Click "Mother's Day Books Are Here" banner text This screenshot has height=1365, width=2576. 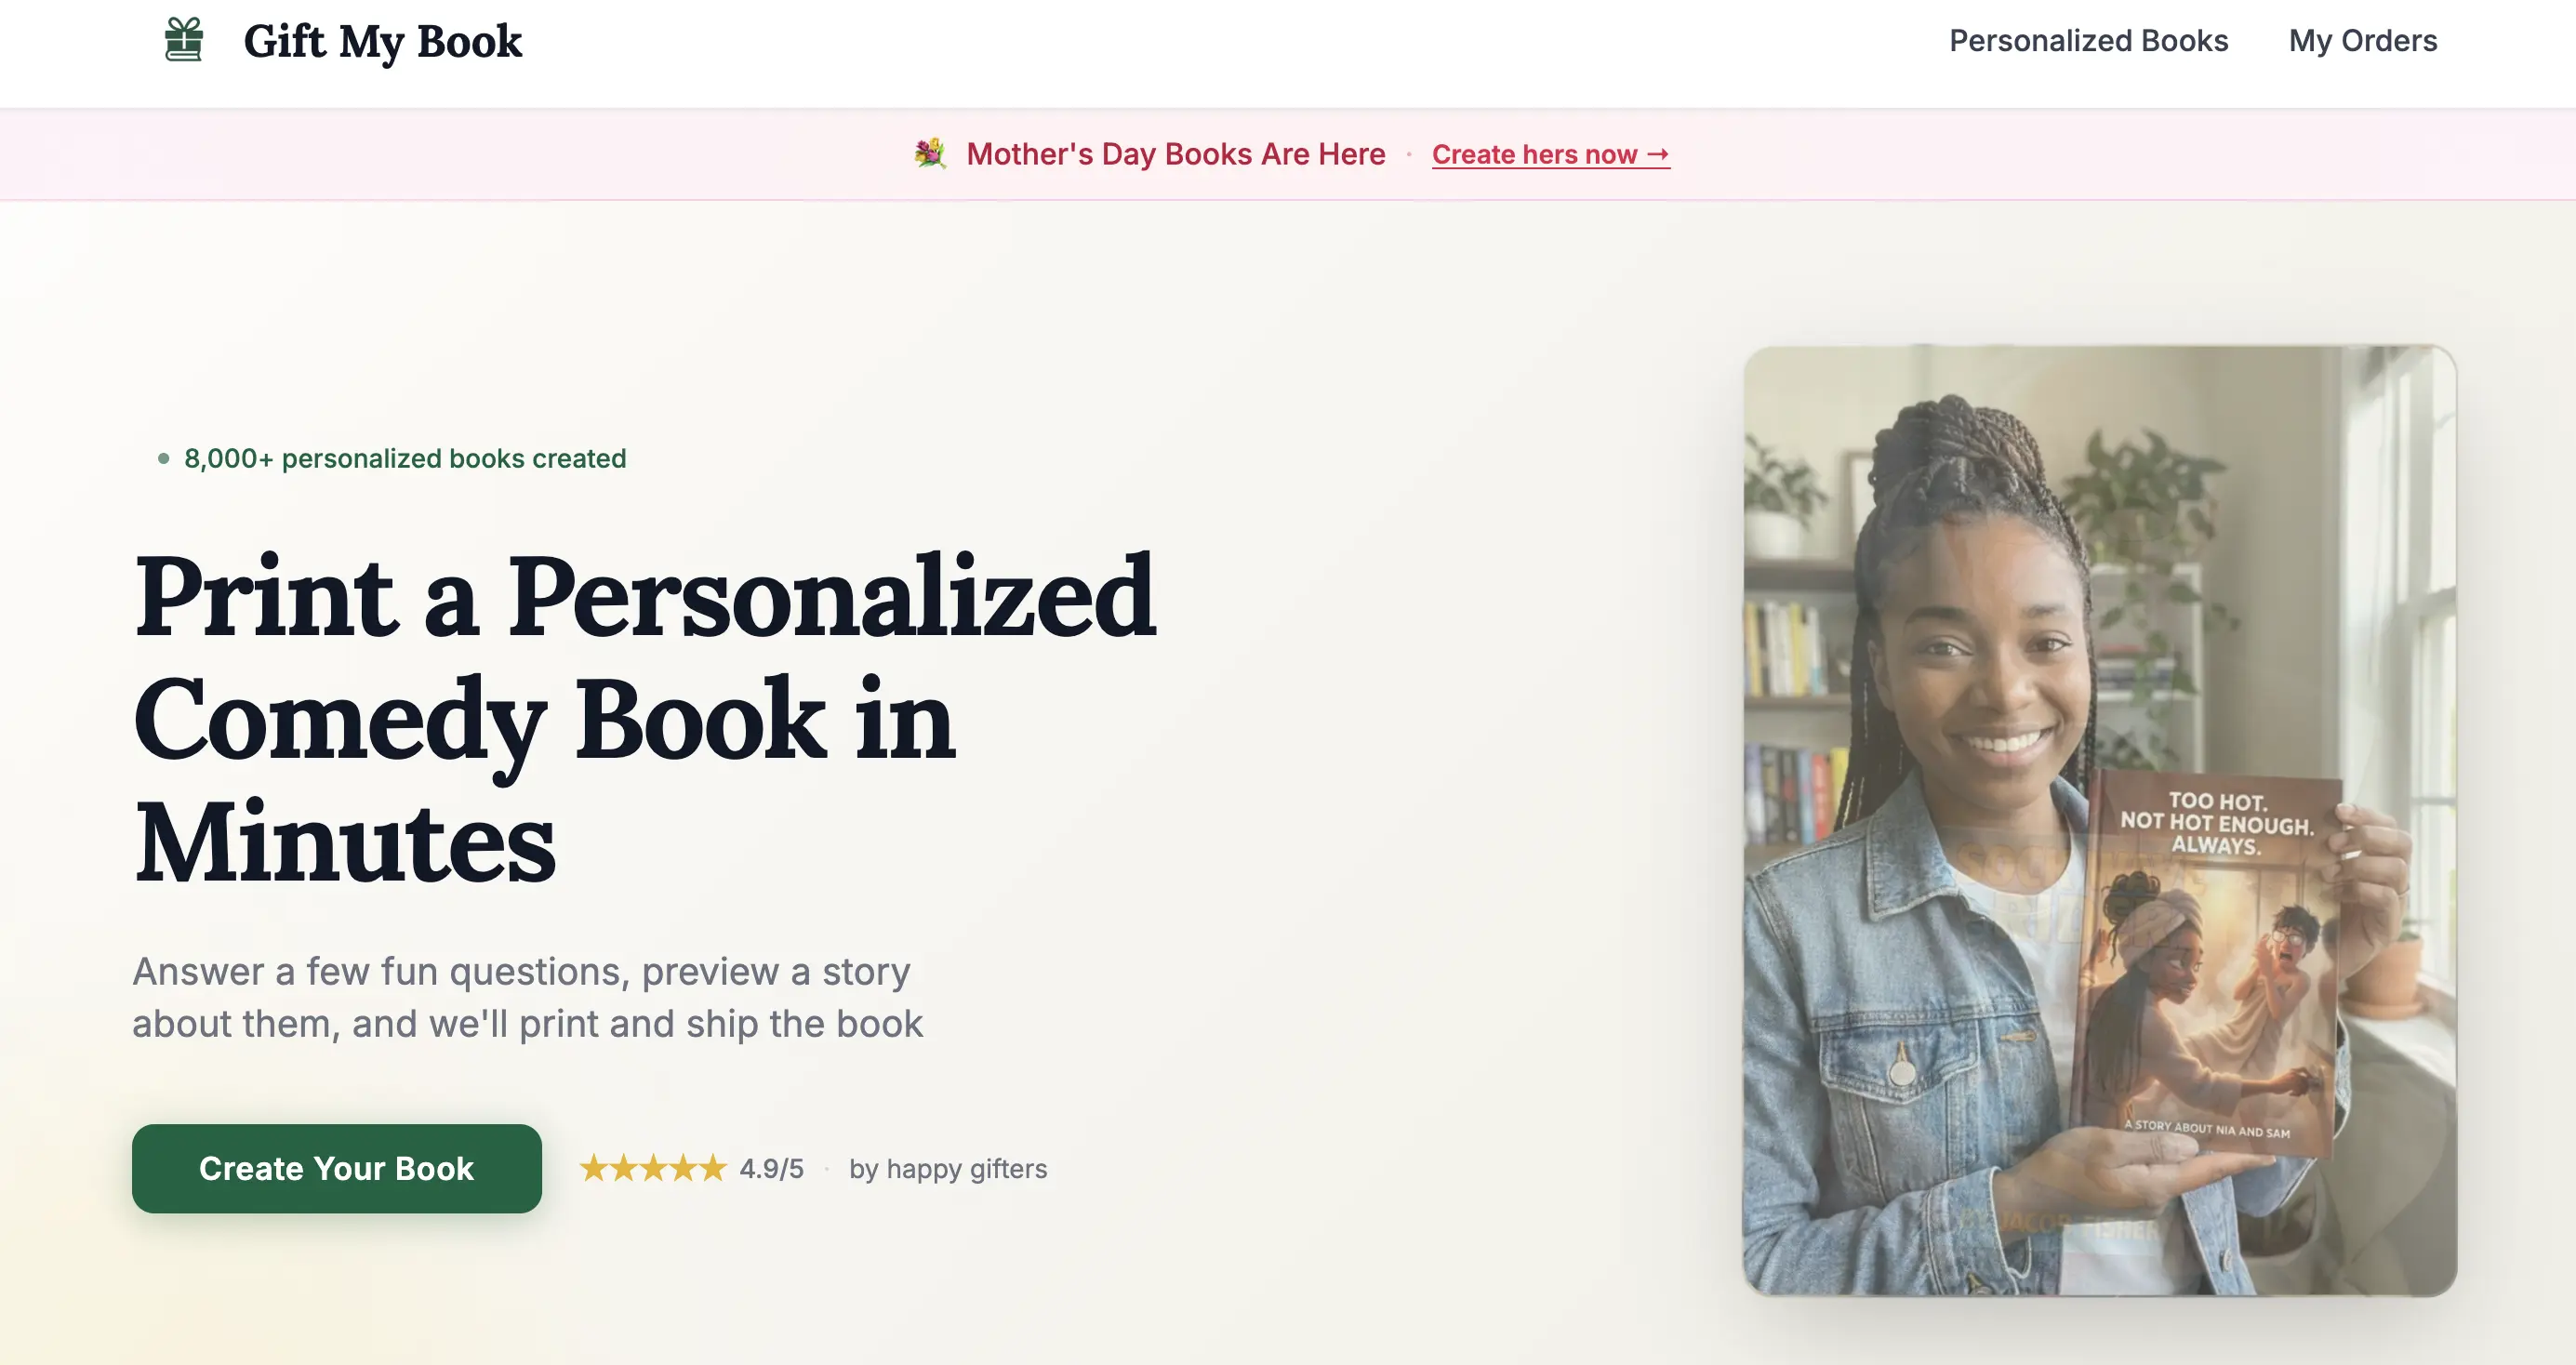pos(1175,154)
